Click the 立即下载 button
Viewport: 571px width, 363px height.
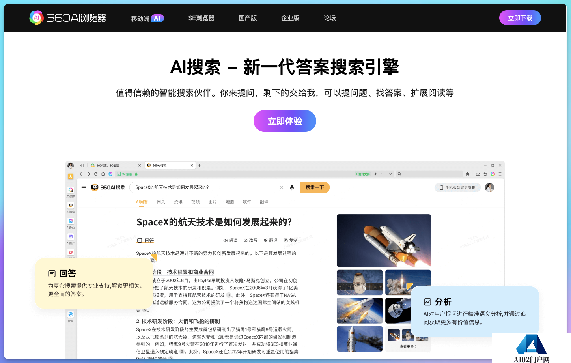[x=520, y=18]
